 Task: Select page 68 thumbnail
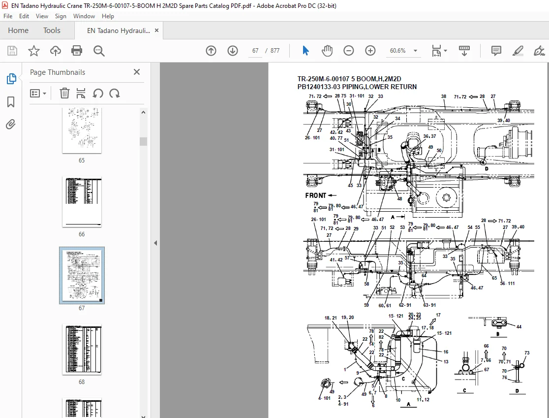click(82, 350)
